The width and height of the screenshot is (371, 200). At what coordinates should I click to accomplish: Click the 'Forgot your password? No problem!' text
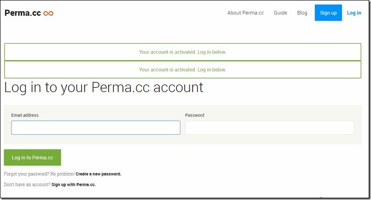coord(39,174)
